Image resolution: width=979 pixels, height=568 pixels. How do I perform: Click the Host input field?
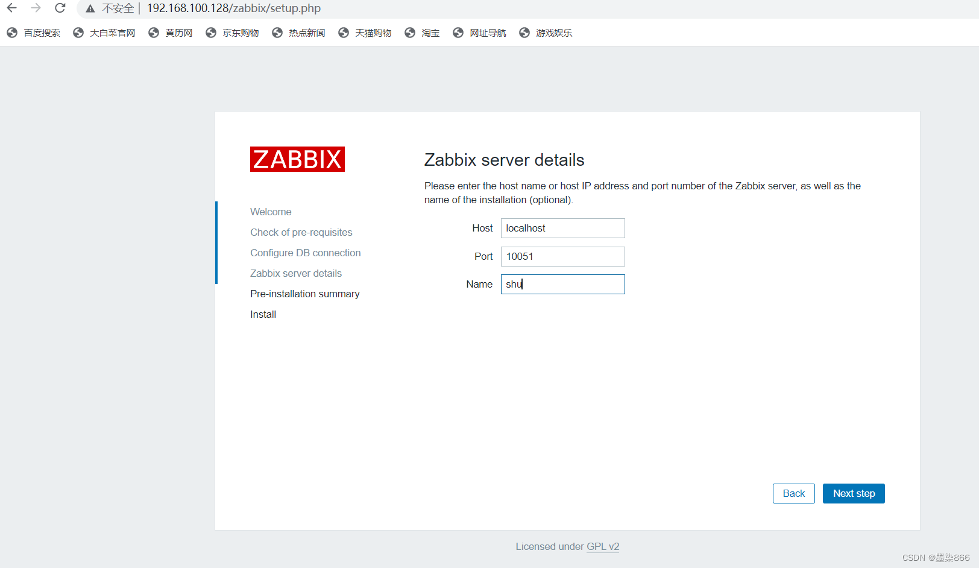(x=562, y=228)
